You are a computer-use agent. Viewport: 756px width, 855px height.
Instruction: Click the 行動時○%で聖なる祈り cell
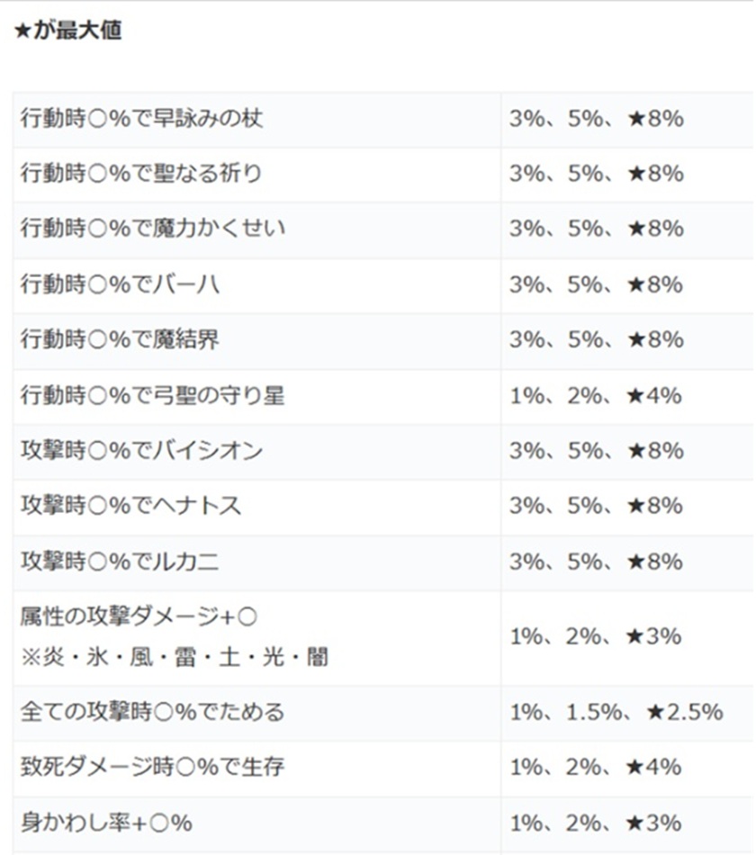click(141, 174)
